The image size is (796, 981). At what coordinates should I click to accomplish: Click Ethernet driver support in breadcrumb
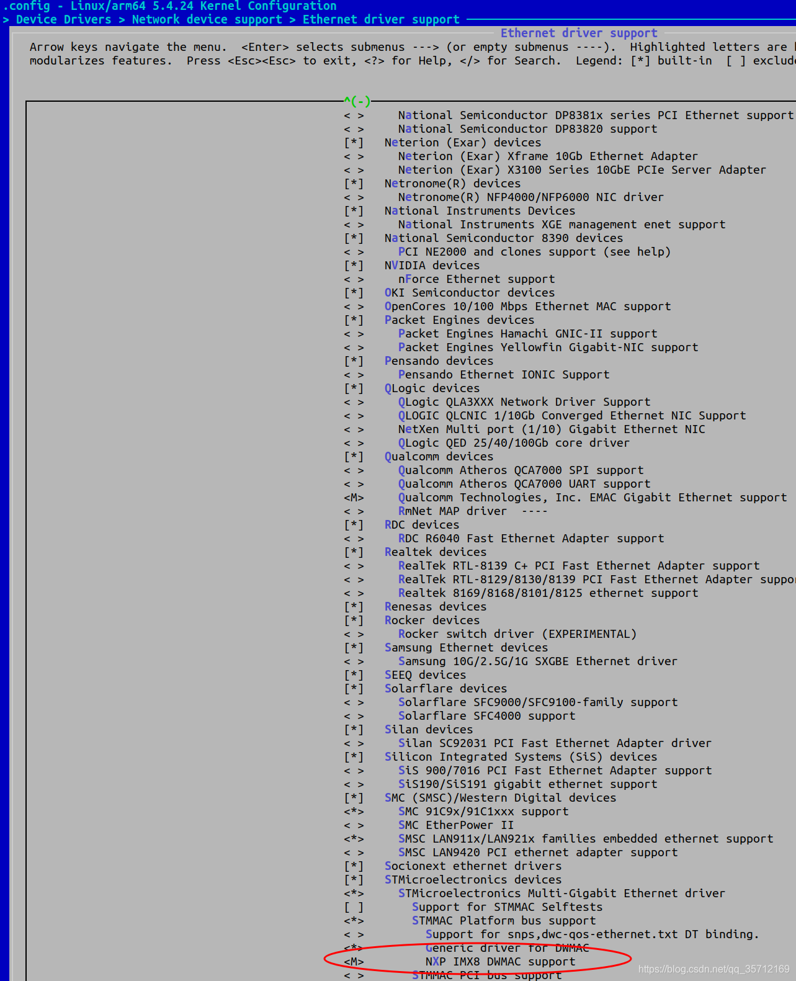(x=381, y=19)
